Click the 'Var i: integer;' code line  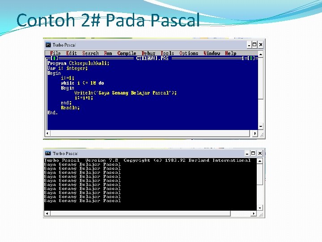coord(68,68)
